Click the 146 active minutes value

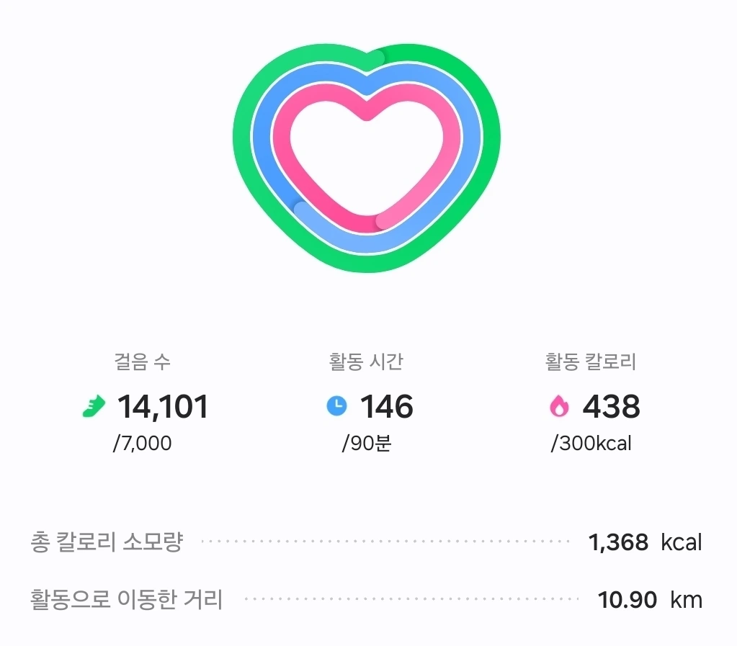[x=386, y=407]
